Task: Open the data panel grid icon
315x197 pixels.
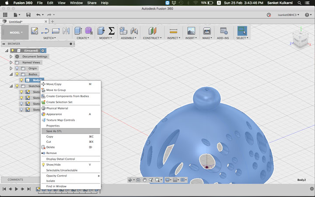Action: (5, 15)
